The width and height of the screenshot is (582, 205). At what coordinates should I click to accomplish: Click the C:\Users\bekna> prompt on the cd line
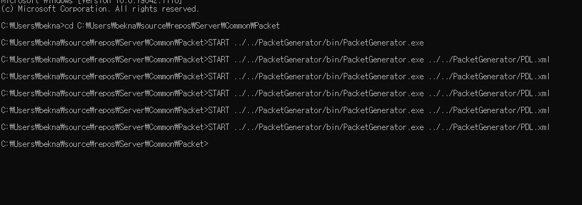(x=33, y=26)
